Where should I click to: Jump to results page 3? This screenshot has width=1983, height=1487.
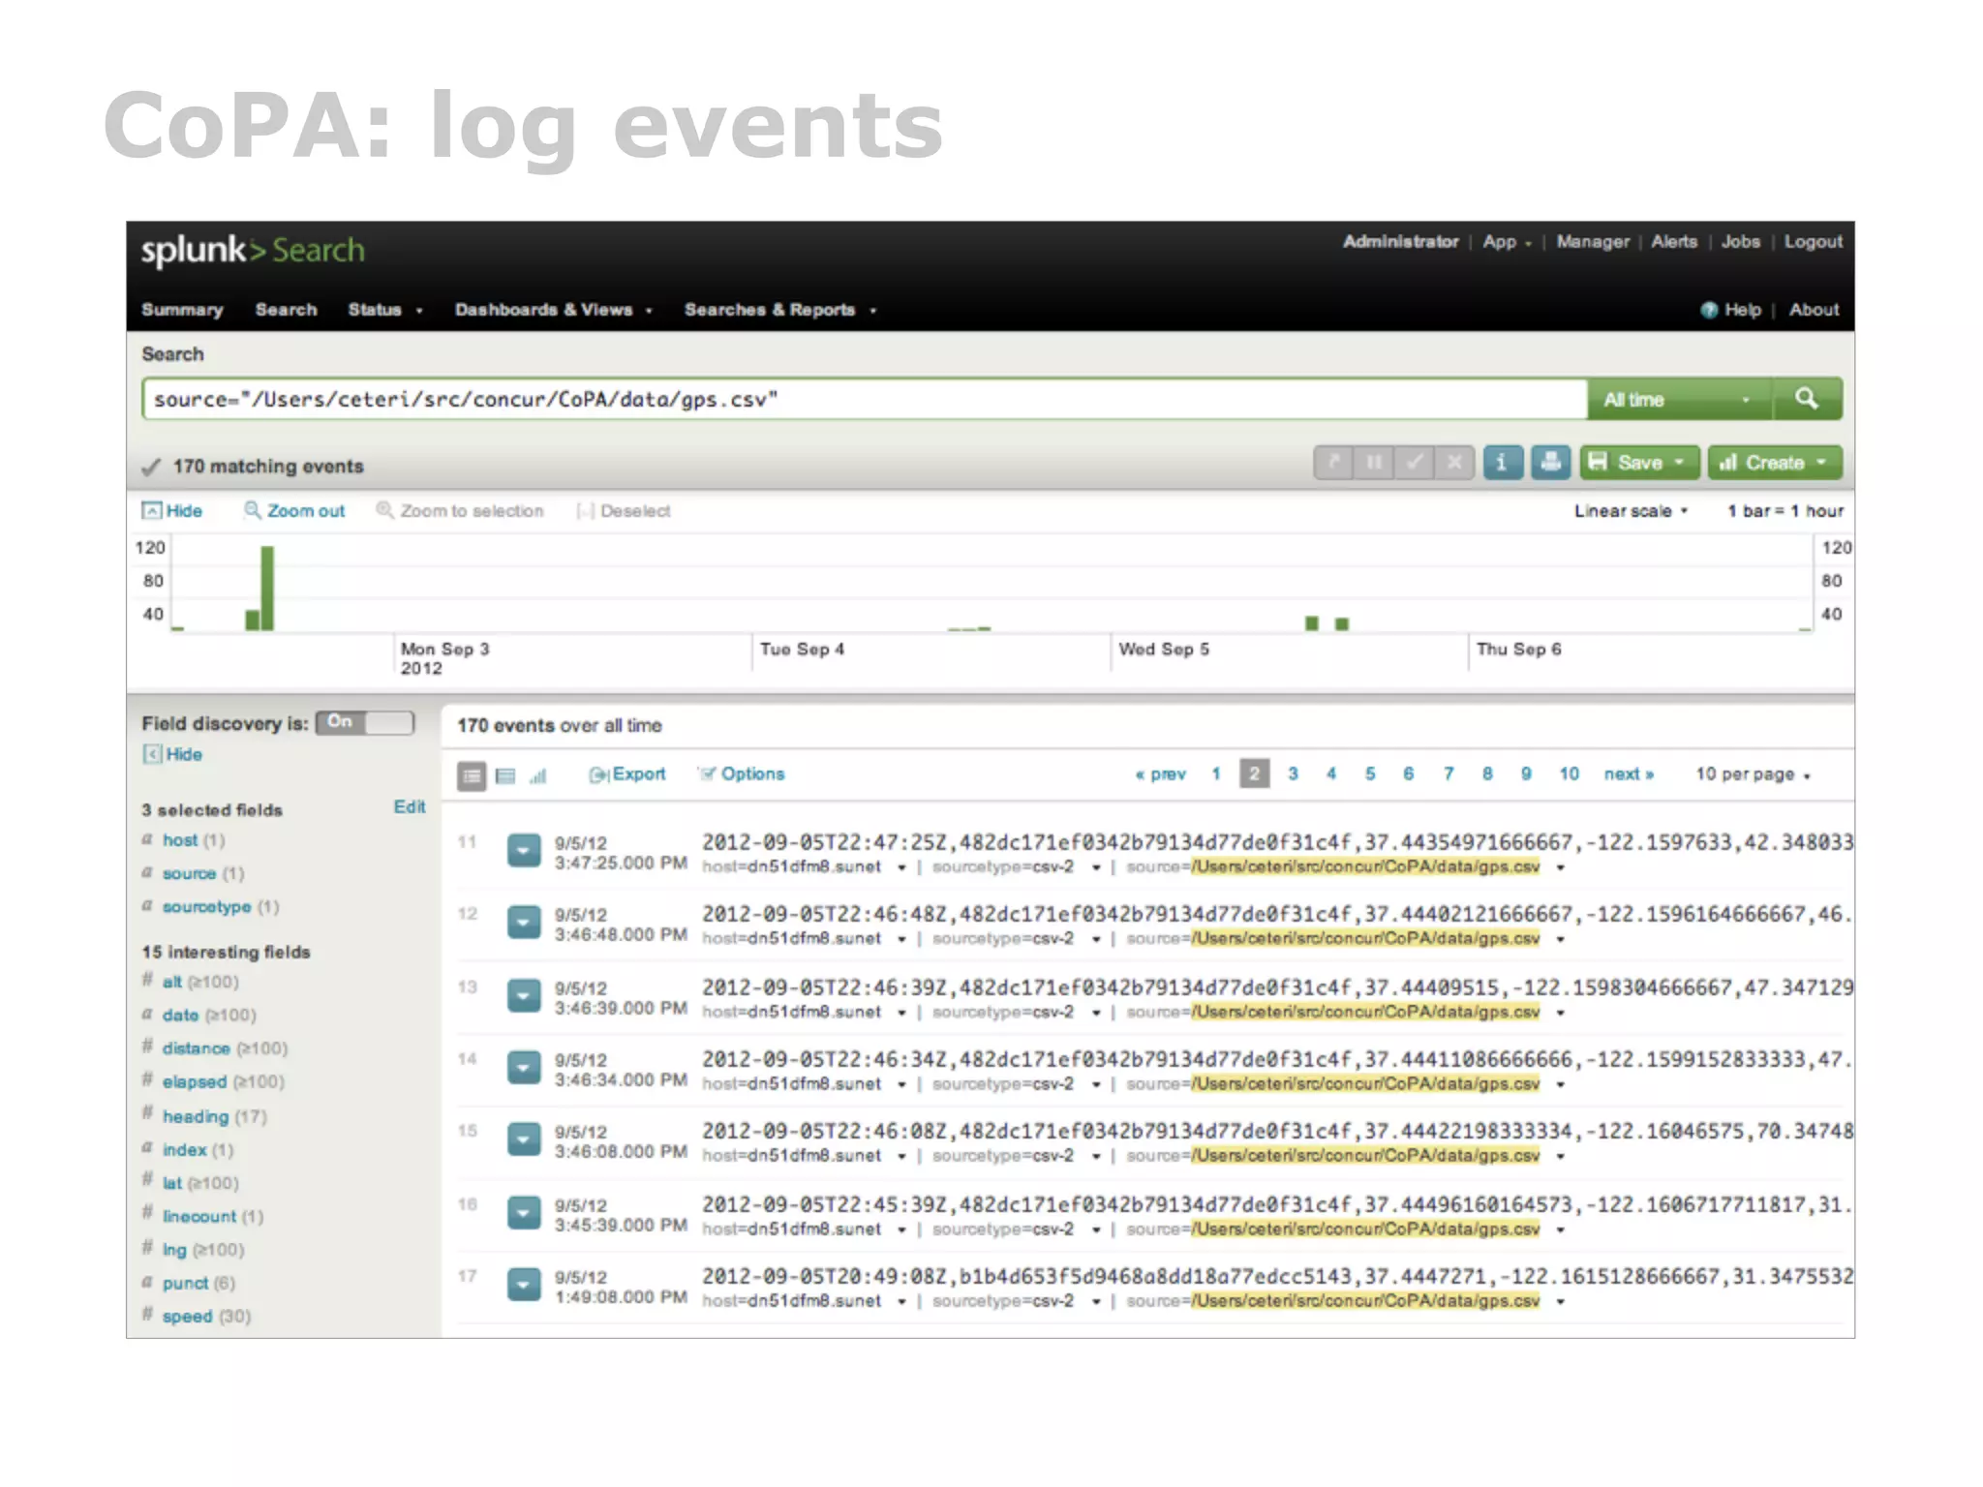pos(1293,774)
